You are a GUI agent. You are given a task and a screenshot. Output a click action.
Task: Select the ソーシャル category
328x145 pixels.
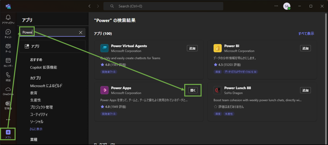tap(37, 122)
